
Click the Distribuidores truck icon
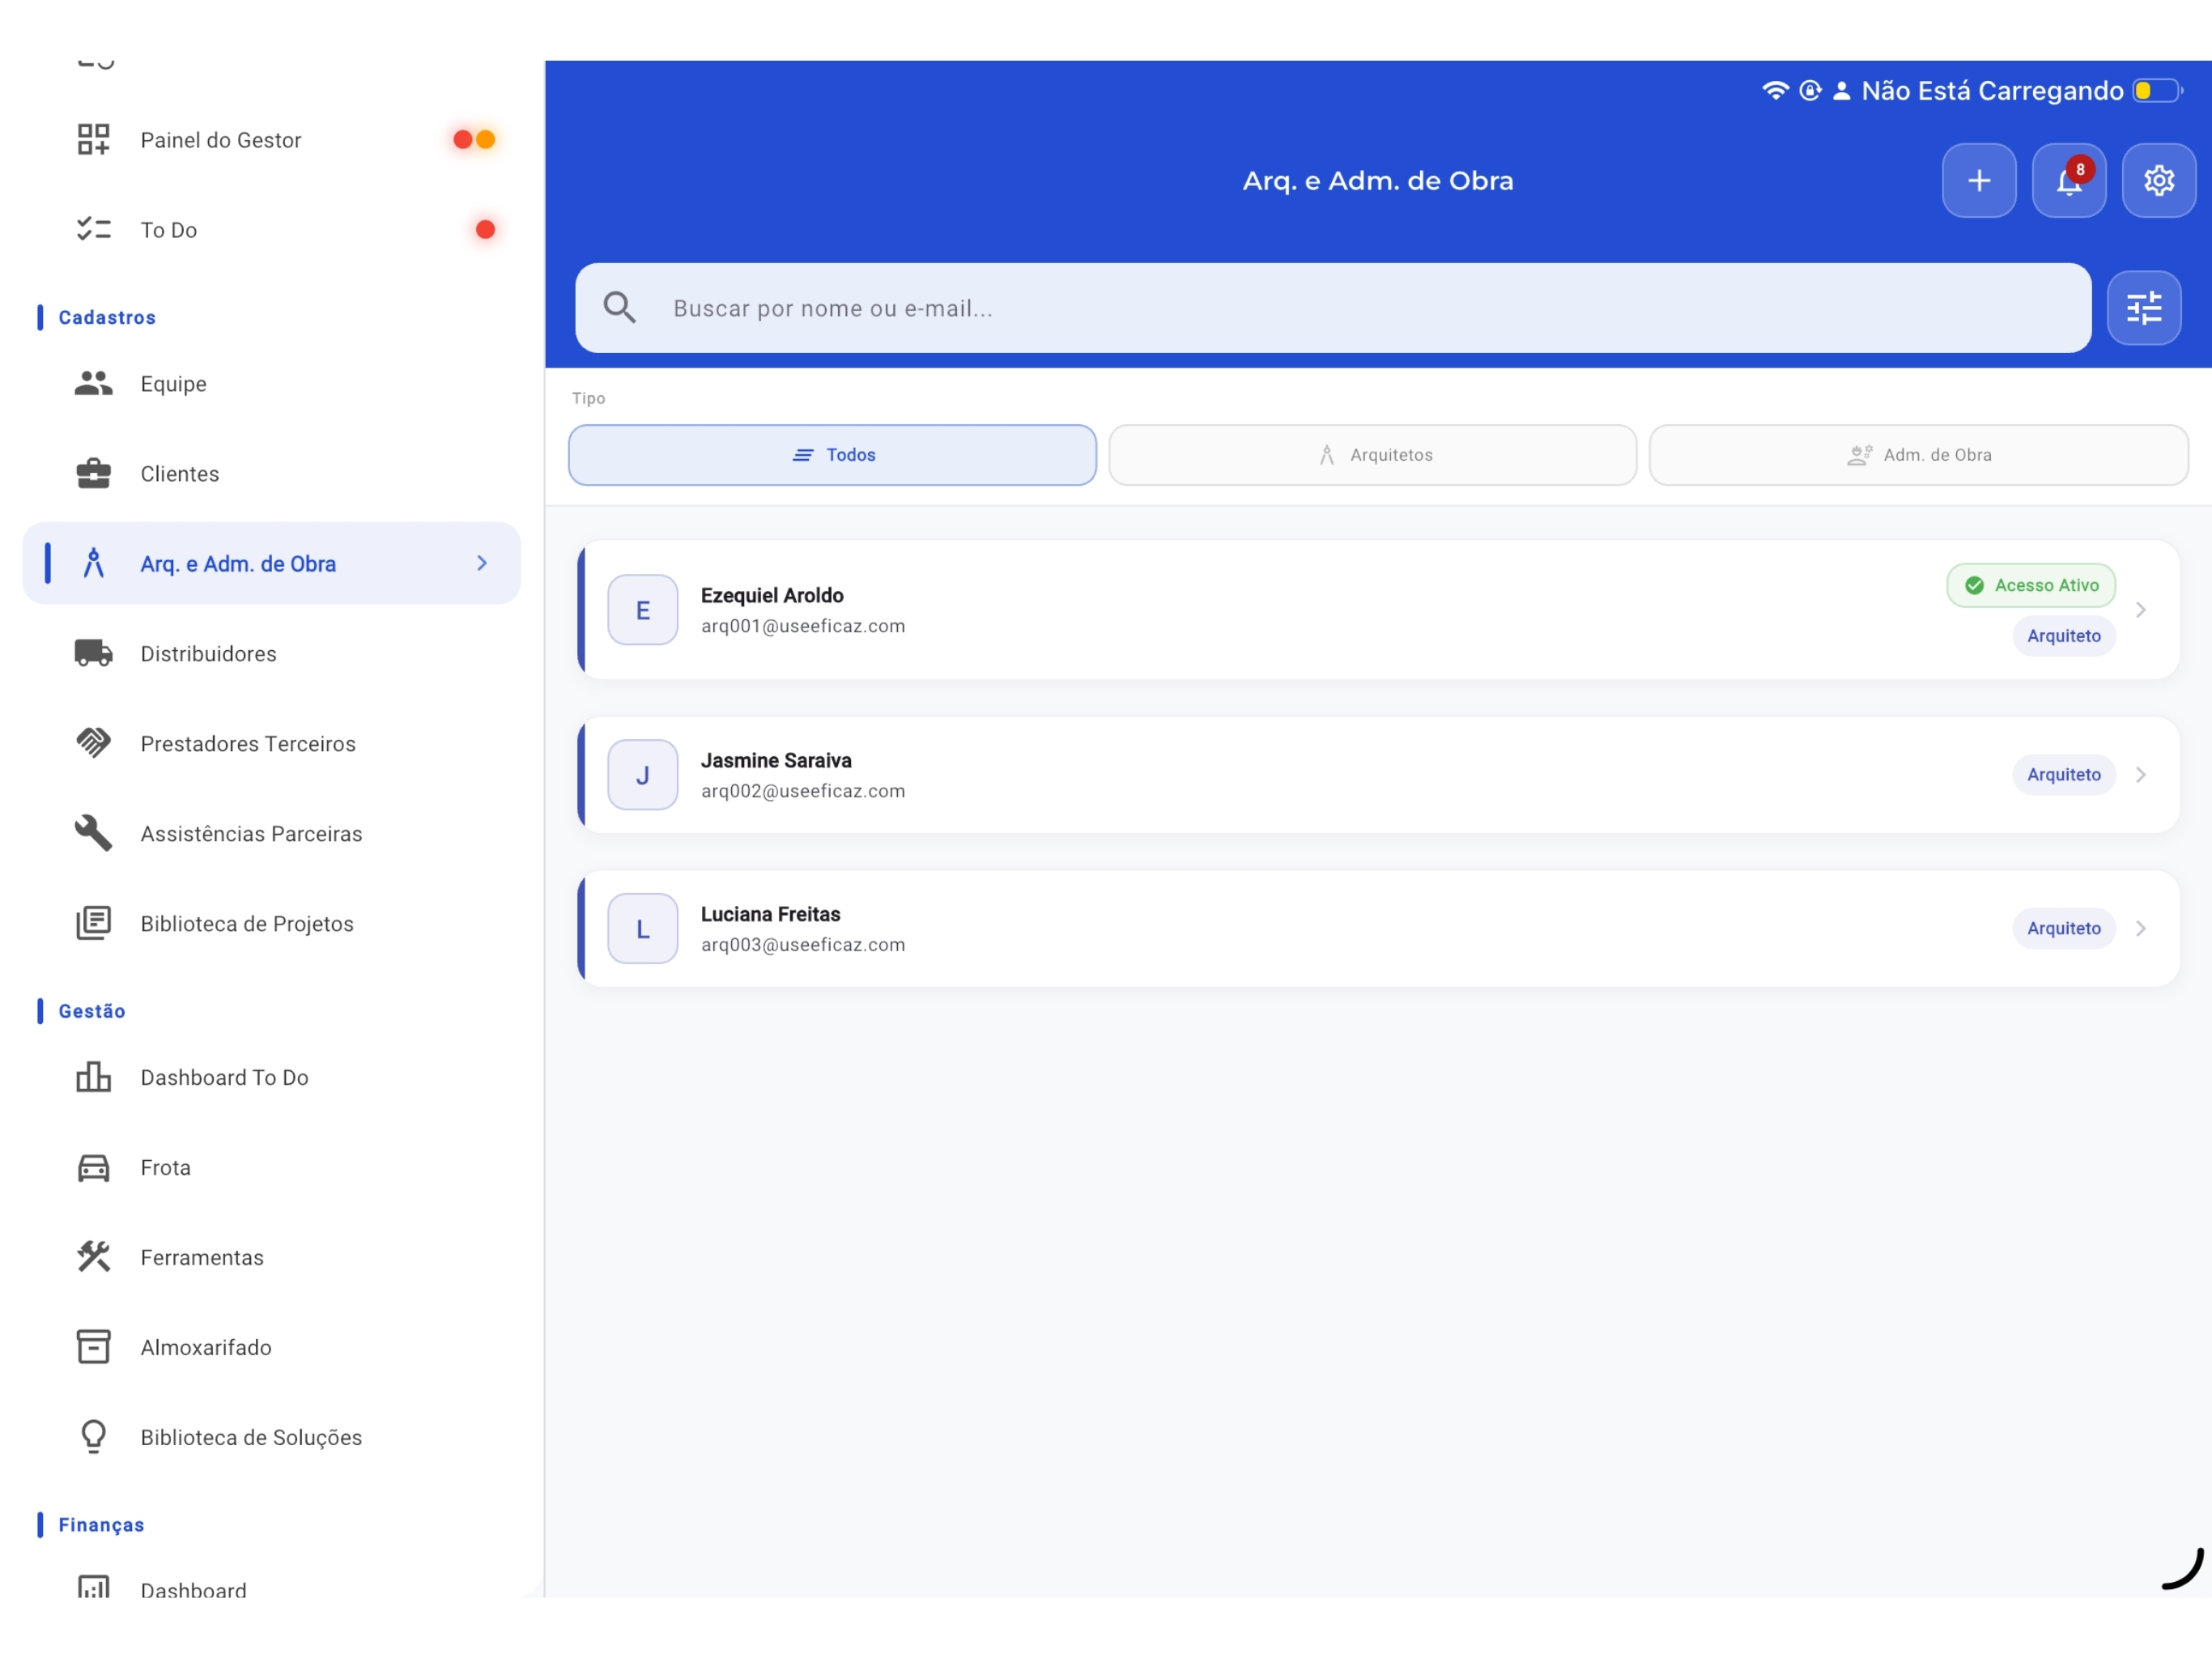pos(93,654)
